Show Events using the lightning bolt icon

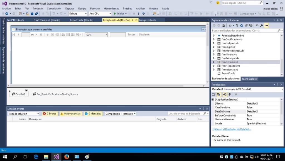pos(230,95)
